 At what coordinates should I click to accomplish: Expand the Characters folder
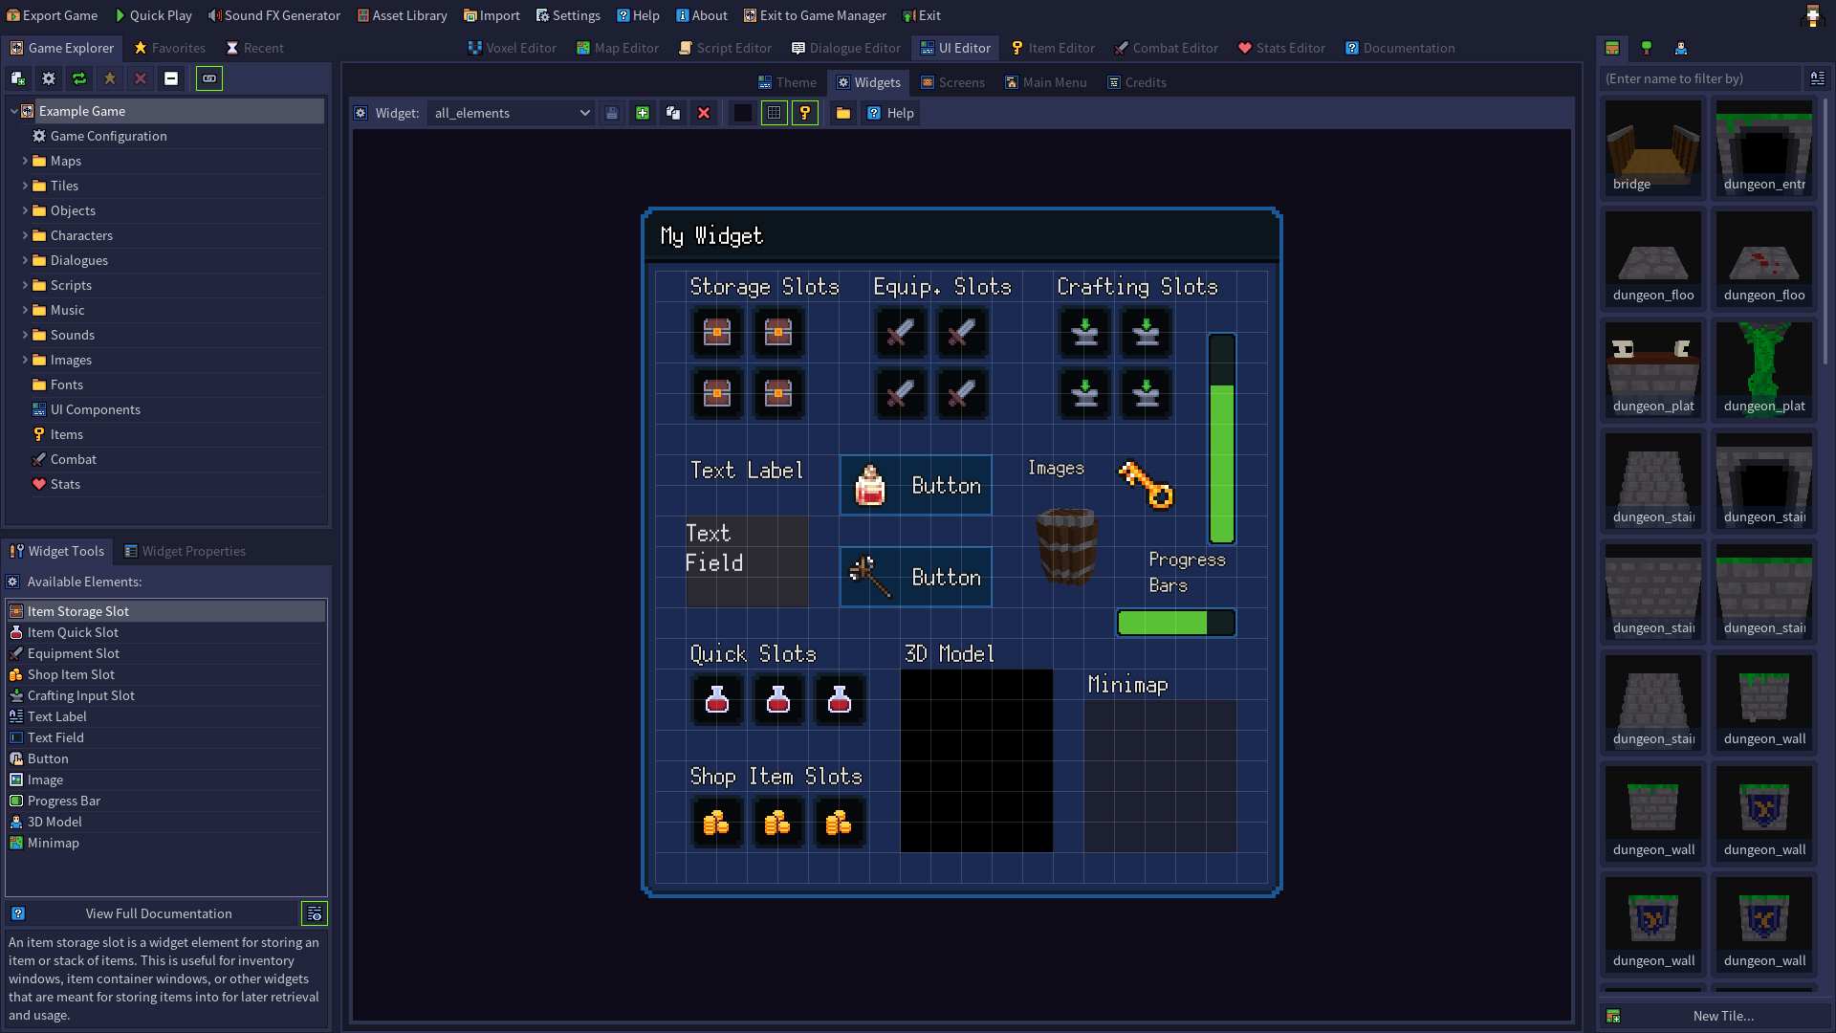point(25,235)
